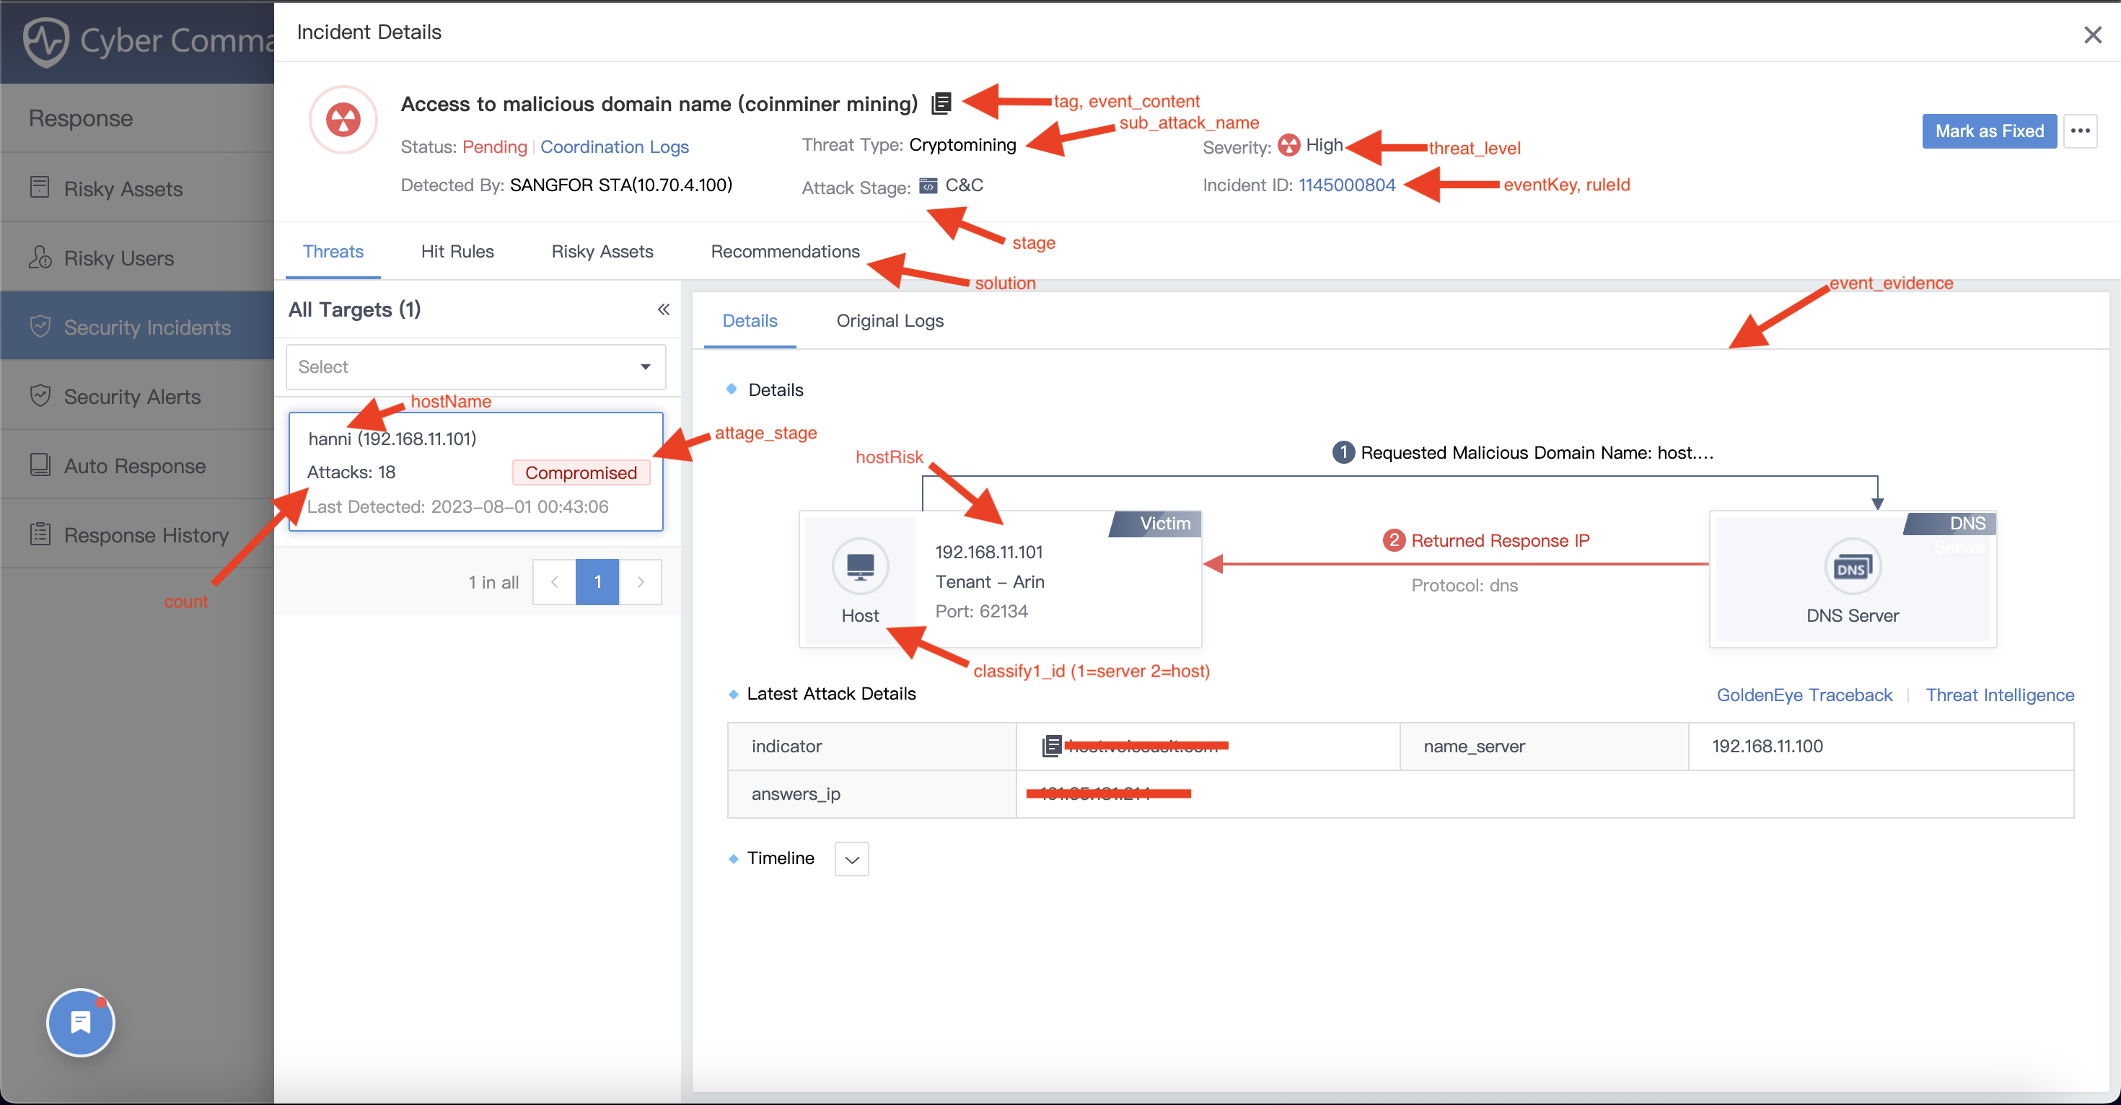Go to next page of targets

pyautogui.click(x=641, y=581)
